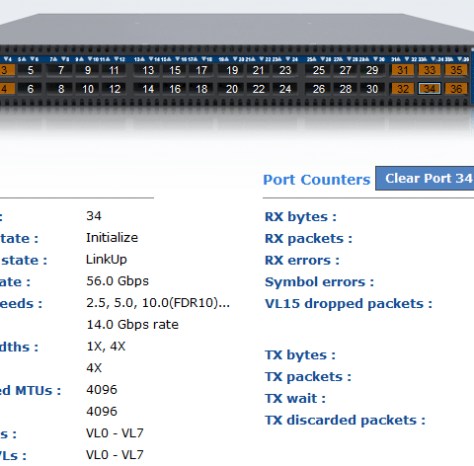Click port 15 connector
Viewport: 474px width, 466px height.
[175, 70]
